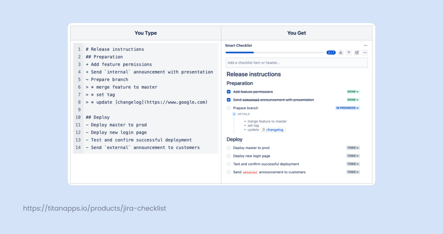Collapse the DETAILS section under Prepare branch
This screenshot has width=443, height=234.
[x=234, y=114]
